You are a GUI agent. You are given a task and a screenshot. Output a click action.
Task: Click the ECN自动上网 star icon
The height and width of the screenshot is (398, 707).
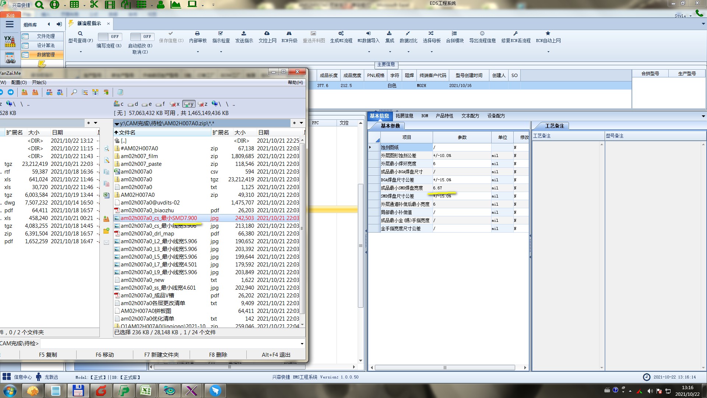[x=548, y=34]
